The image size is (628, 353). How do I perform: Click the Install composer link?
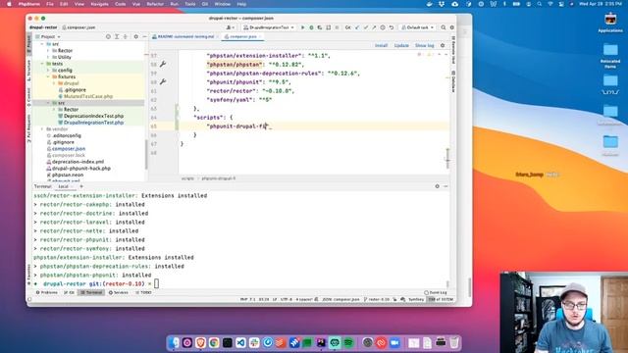[x=381, y=46]
